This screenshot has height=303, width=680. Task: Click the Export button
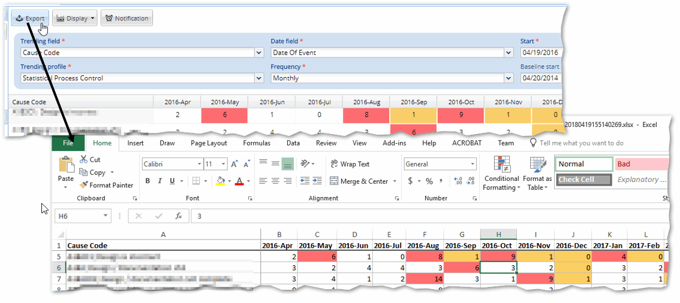pyautogui.click(x=31, y=19)
